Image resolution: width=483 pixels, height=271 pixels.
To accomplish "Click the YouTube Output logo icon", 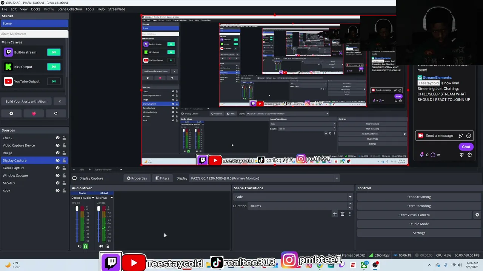I will pos(8,81).
